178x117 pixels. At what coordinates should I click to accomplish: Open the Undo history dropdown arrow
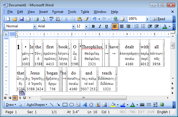pos(99,19)
